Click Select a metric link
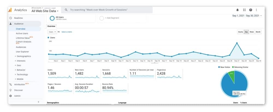Viewport: 273px width, 112px height. [x=67, y=32]
